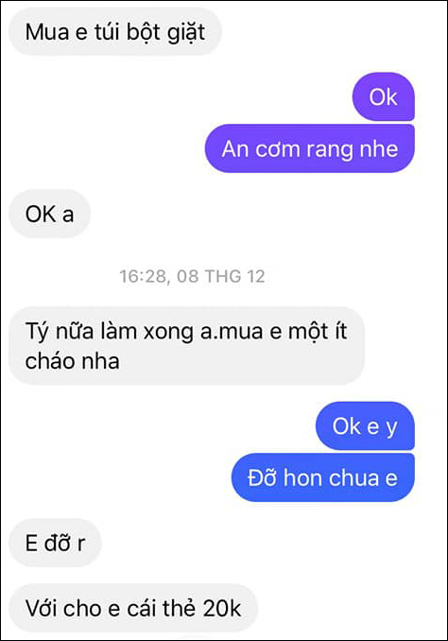Select the 'An cơm rang nhe' message
The width and height of the screenshot is (448, 641).
coord(309,148)
